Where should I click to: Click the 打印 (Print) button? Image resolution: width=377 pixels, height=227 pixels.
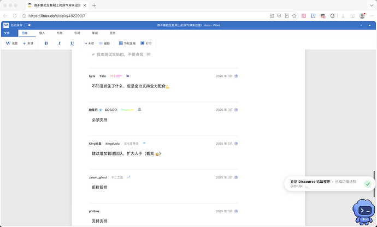146,43
